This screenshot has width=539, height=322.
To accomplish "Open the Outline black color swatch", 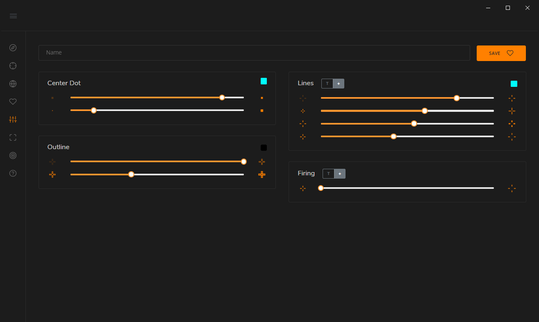I will coord(264,147).
